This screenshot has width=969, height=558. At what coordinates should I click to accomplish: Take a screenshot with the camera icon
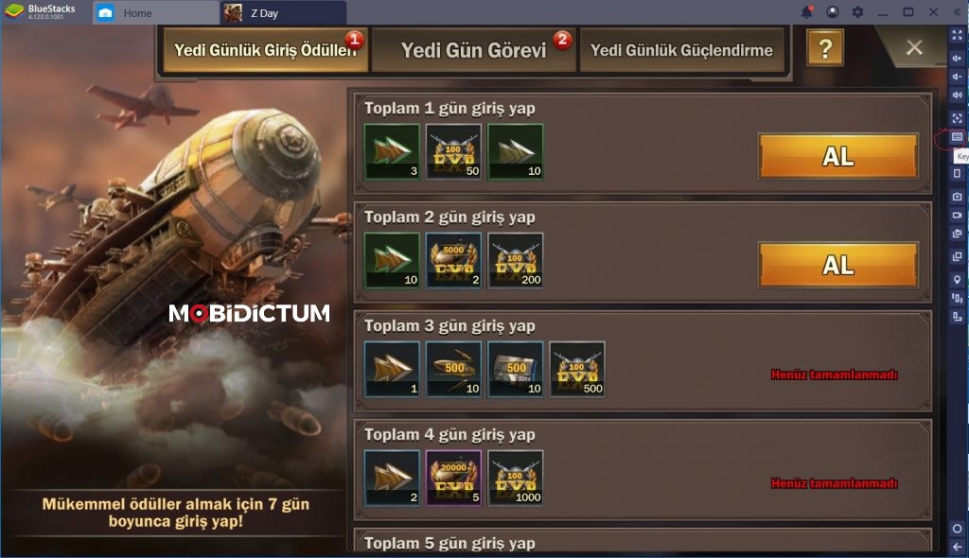(x=957, y=197)
